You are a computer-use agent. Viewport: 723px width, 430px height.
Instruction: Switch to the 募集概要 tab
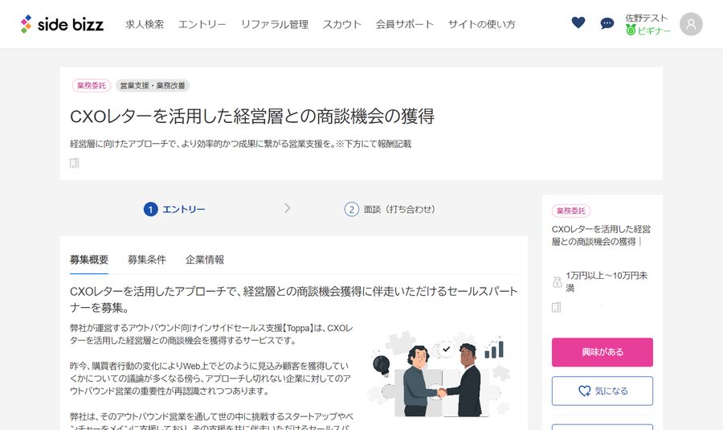click(x=89, y=260)
